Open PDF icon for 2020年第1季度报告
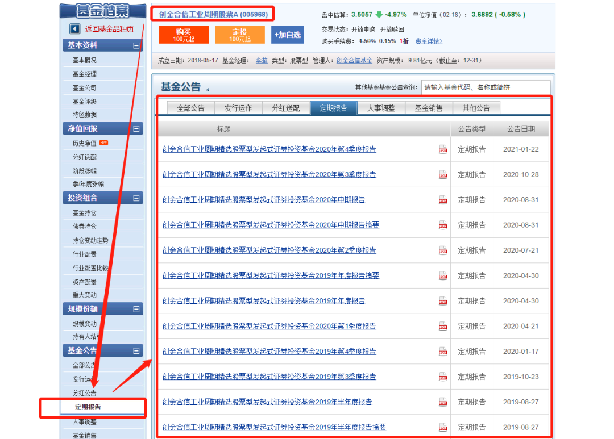614x439 pixels. click(442, 326)
